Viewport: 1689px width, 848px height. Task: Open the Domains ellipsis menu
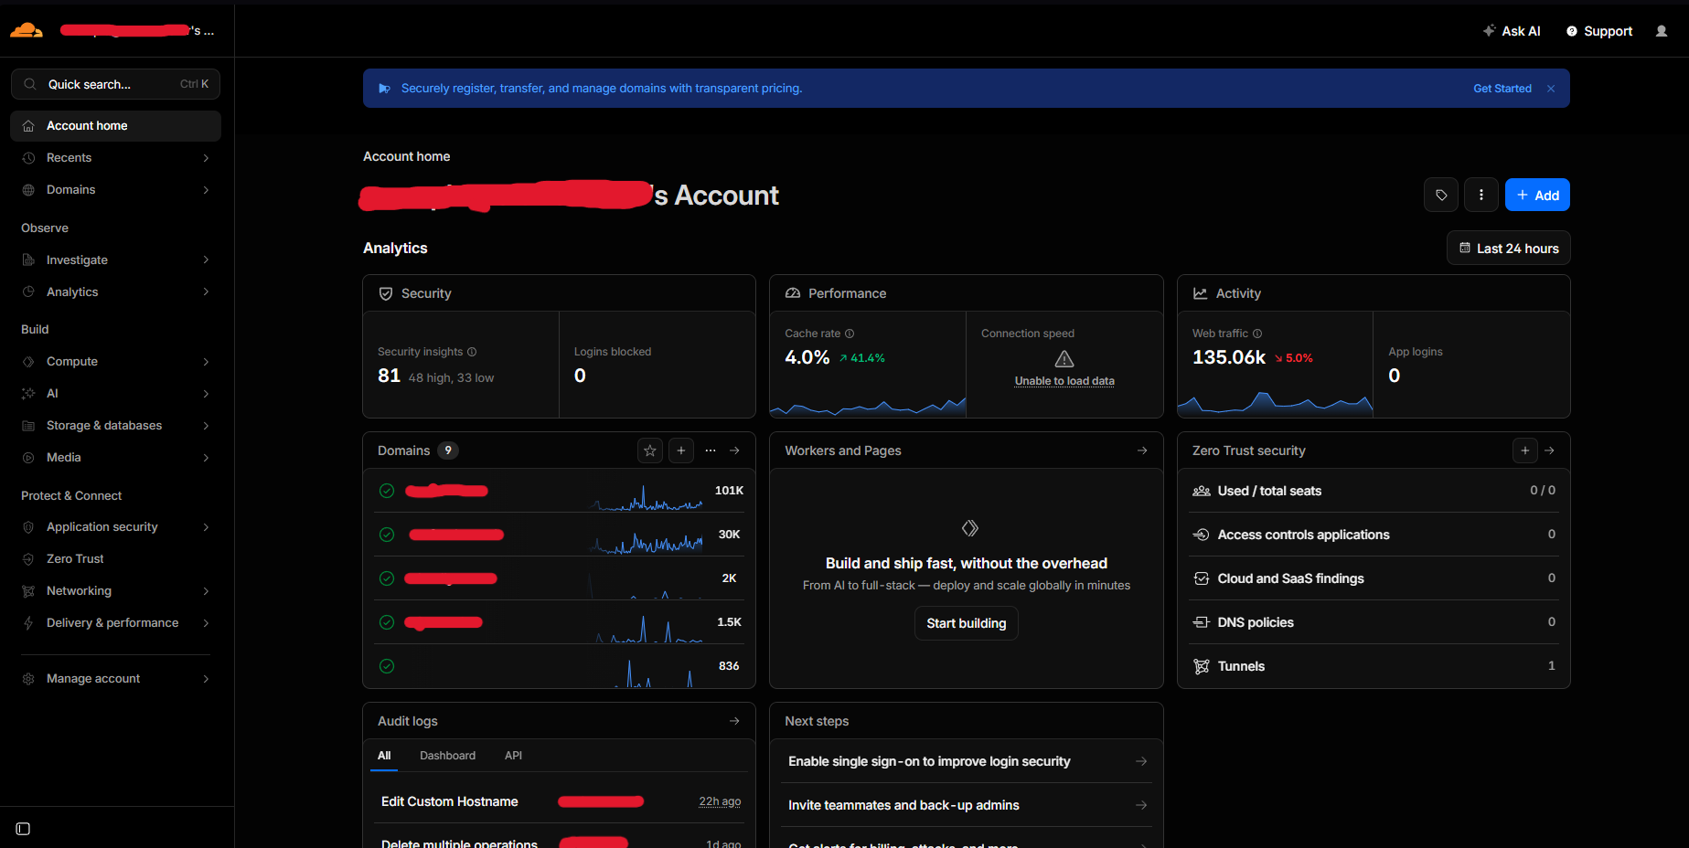pyautogui.click(x=711, y=450)
